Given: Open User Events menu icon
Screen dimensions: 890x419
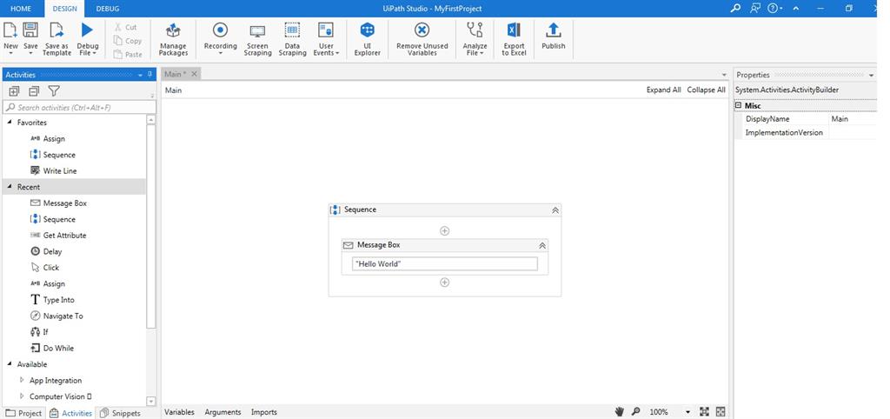Looking at the screenshot, I should click(325, 30).
